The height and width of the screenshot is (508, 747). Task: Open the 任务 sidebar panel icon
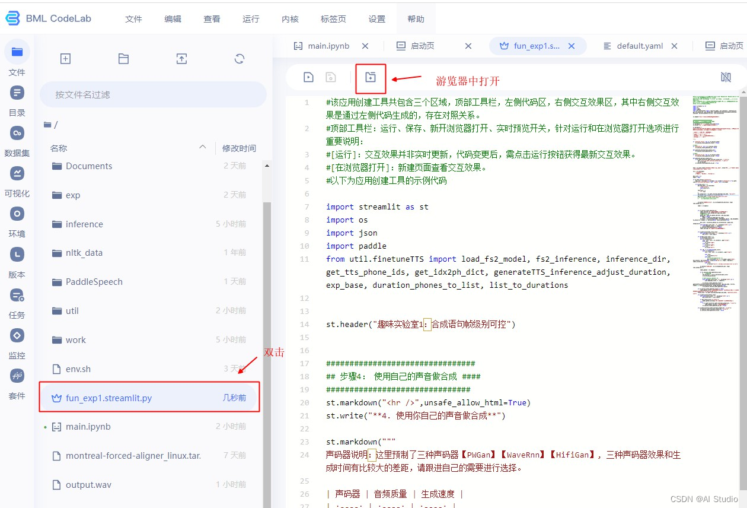(17, 295)
